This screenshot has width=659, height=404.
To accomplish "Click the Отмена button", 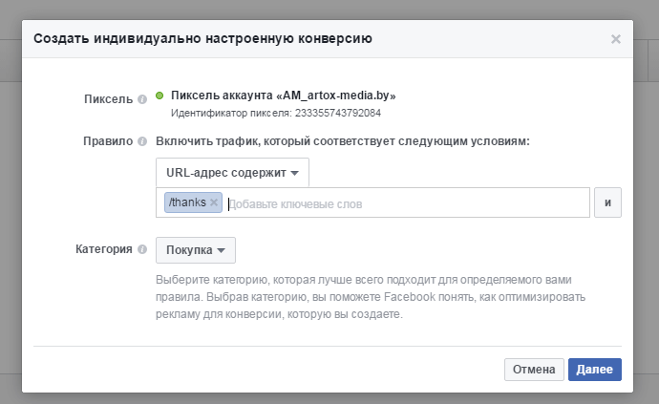I will (533, 370).
